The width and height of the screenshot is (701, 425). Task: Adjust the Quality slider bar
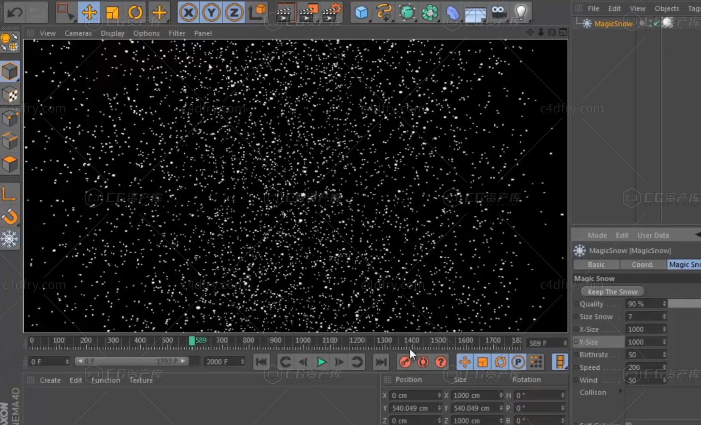click(x=684, y=304)
